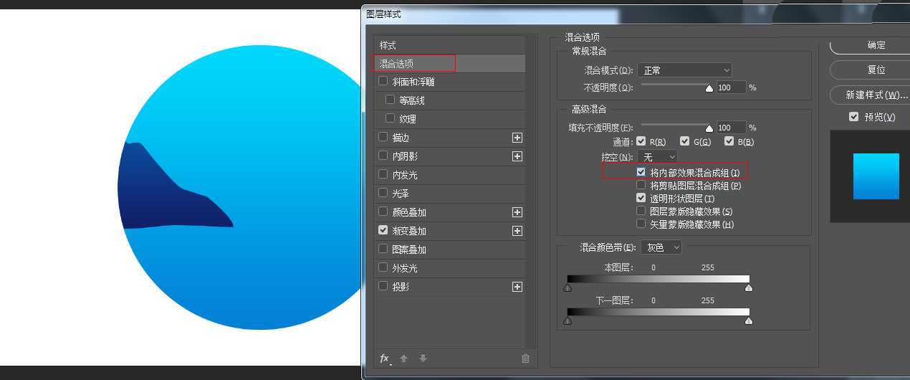The height and width of the screenshot is (380, 910).
Task: Click the plus icon beside 颜色叠加
Action: click(517, 212)
